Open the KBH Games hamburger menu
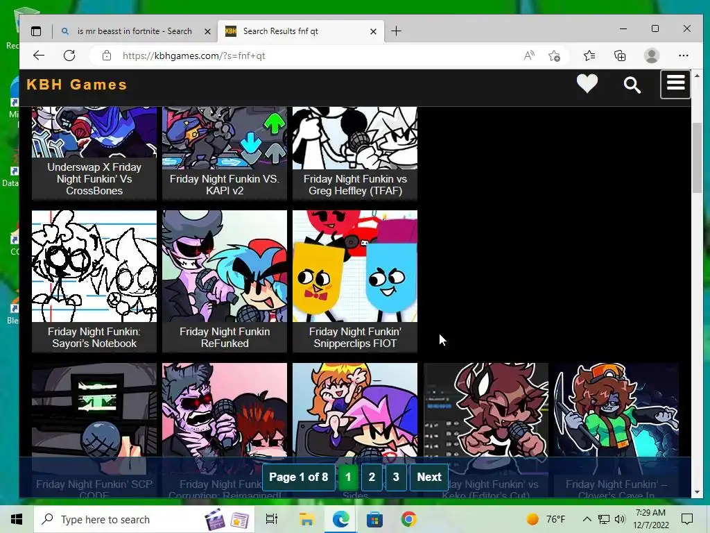710x533 pixels. (675, 84)
